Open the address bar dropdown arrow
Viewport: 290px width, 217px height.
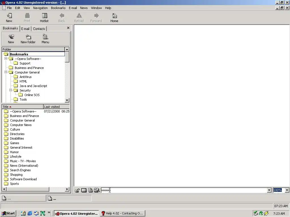tap(269, 190)
